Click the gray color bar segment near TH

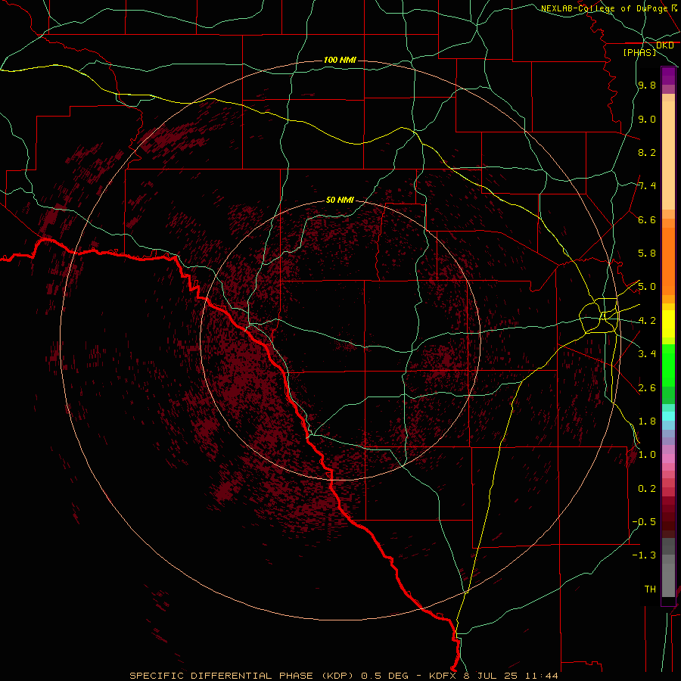[668, 580]
